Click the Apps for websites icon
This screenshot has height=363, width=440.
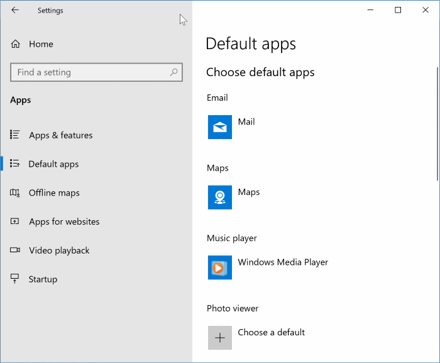click(14, 221)
